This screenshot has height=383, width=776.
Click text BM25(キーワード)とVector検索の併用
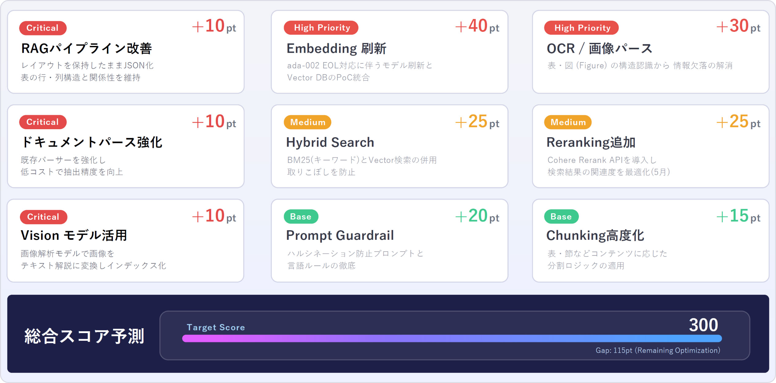point(362,160)
